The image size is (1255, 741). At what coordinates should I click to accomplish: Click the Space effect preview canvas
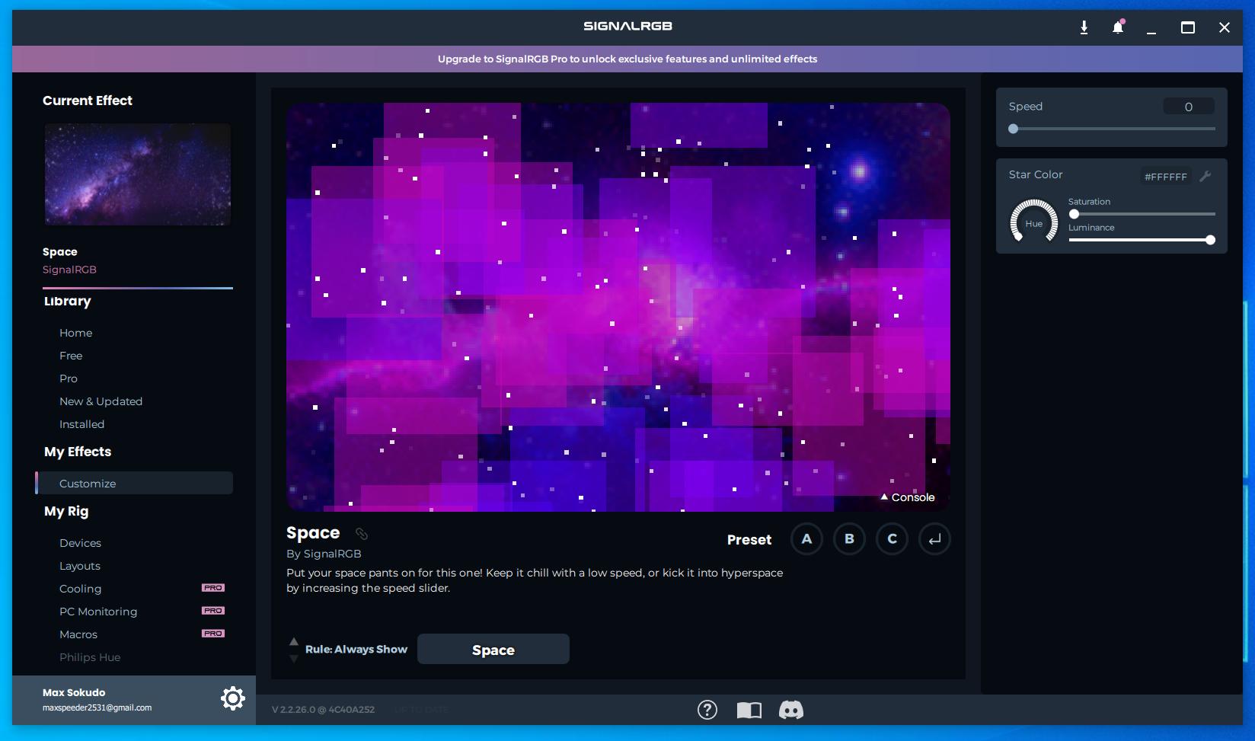tap(618, 307)
